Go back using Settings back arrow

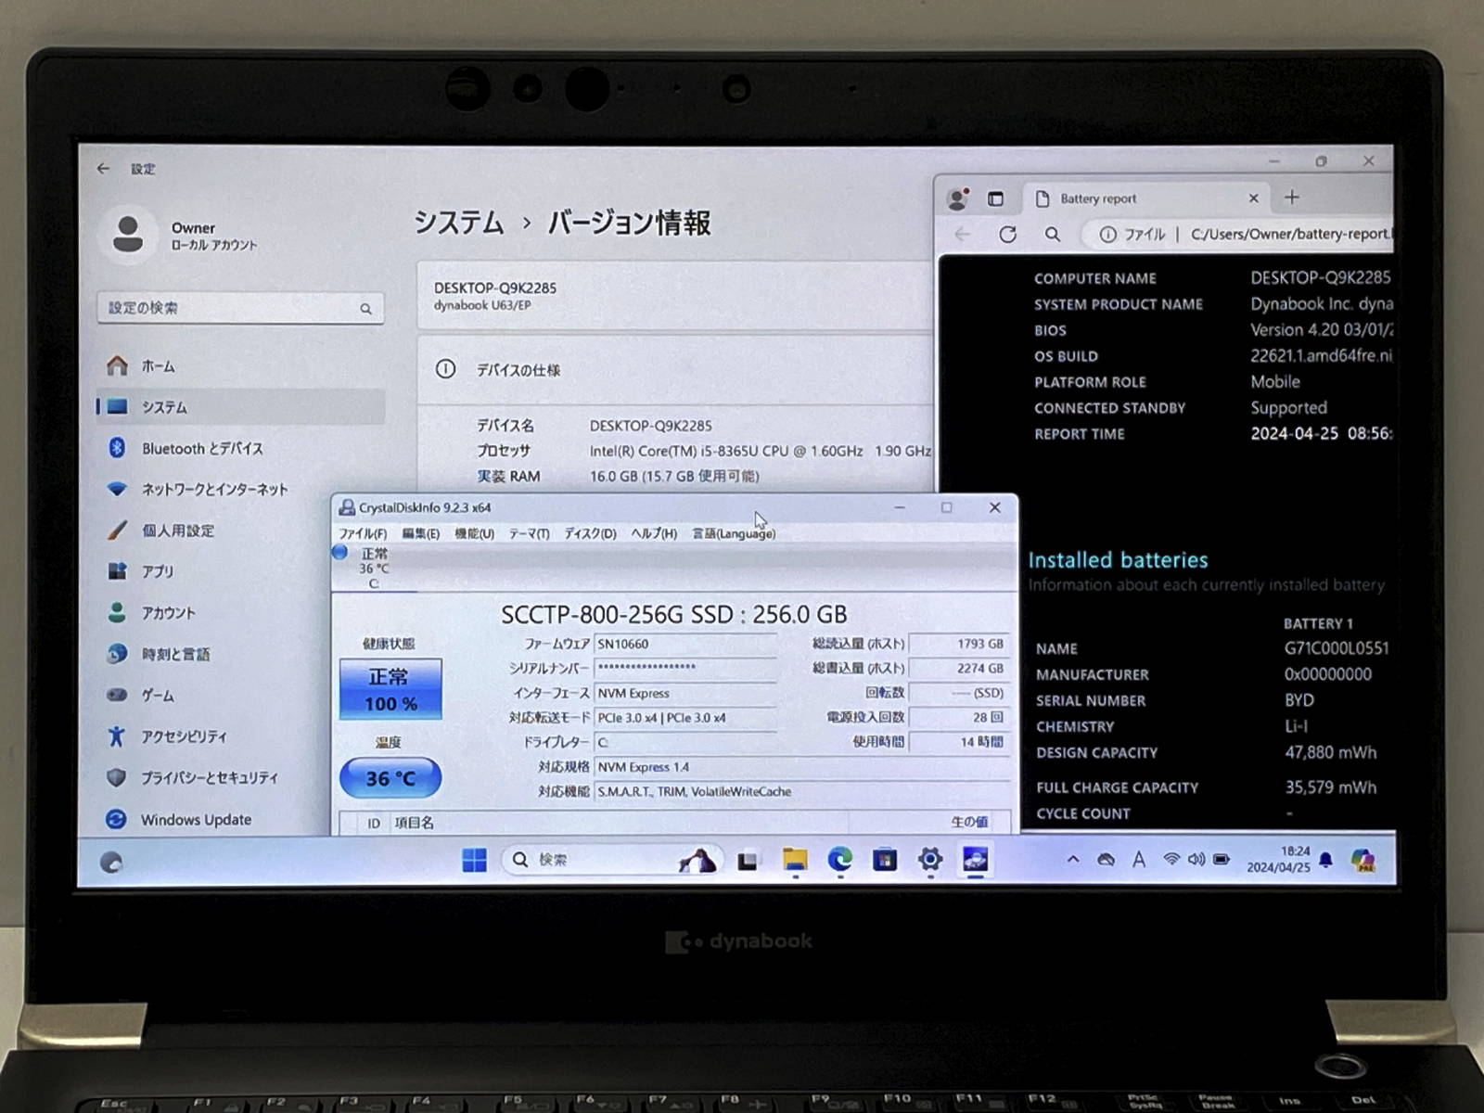103,169
